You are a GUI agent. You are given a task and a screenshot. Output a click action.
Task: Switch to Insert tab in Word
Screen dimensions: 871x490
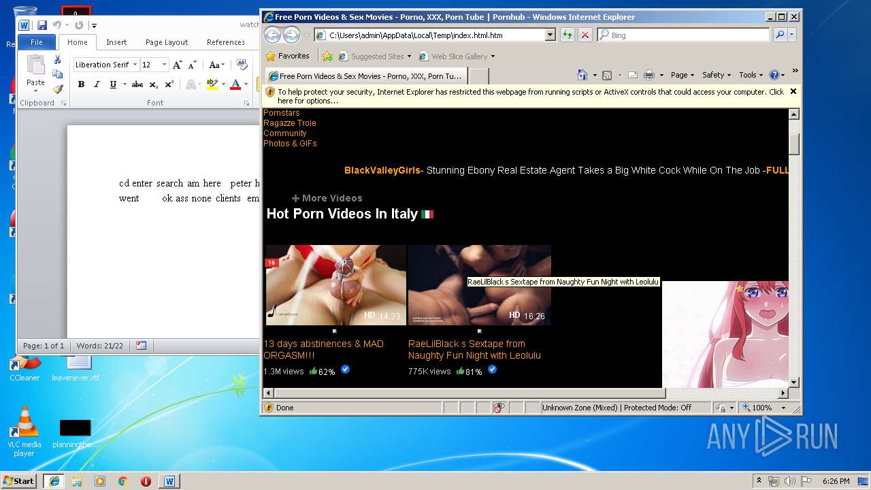click(x=116, y=42)
